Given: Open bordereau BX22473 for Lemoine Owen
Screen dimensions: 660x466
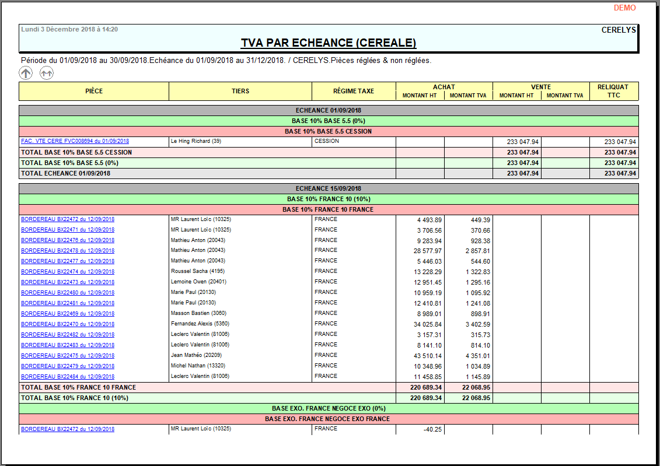Looking at the screenshot, I should [68, 282].
